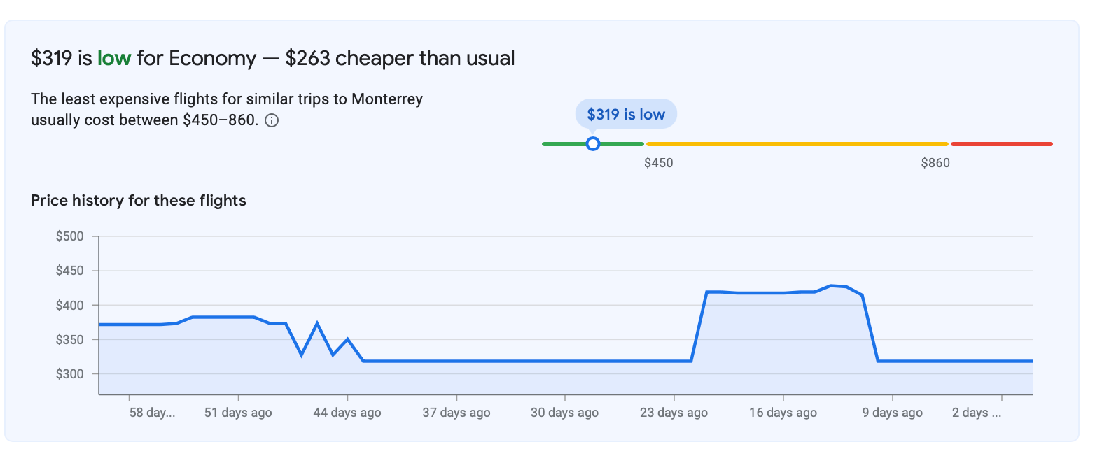Select the "16 days ago" x-axis label

pos(783,413)
